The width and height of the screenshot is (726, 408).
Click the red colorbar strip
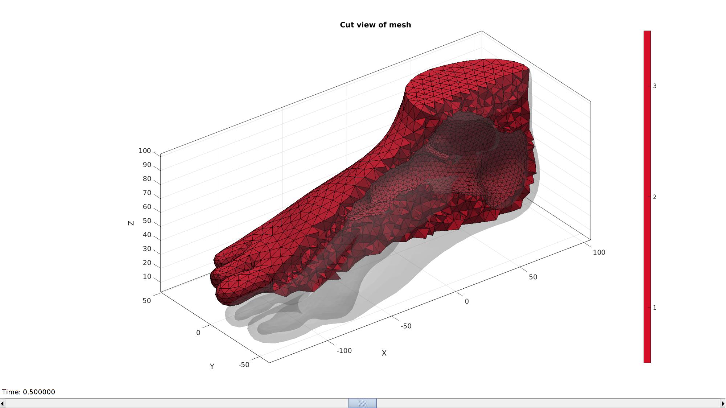click(647, 197)
